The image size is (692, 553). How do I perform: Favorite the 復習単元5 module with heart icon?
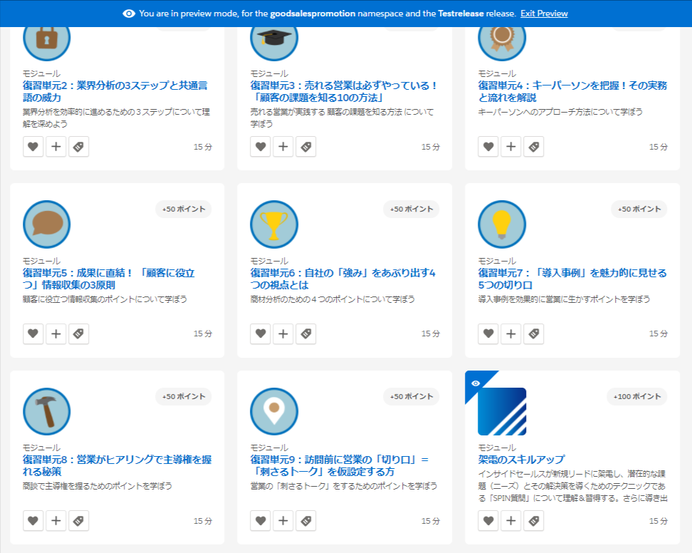pyautogui.click(x=33, y=334)
